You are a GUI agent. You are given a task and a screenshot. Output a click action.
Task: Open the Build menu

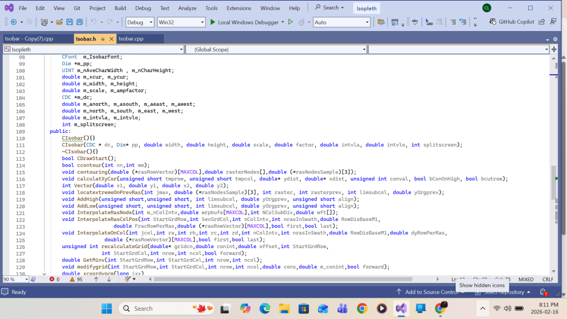click(120, 8)
